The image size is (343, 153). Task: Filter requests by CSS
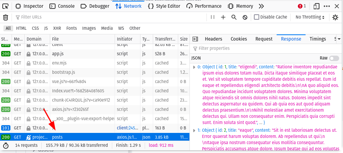pos(35,28)
